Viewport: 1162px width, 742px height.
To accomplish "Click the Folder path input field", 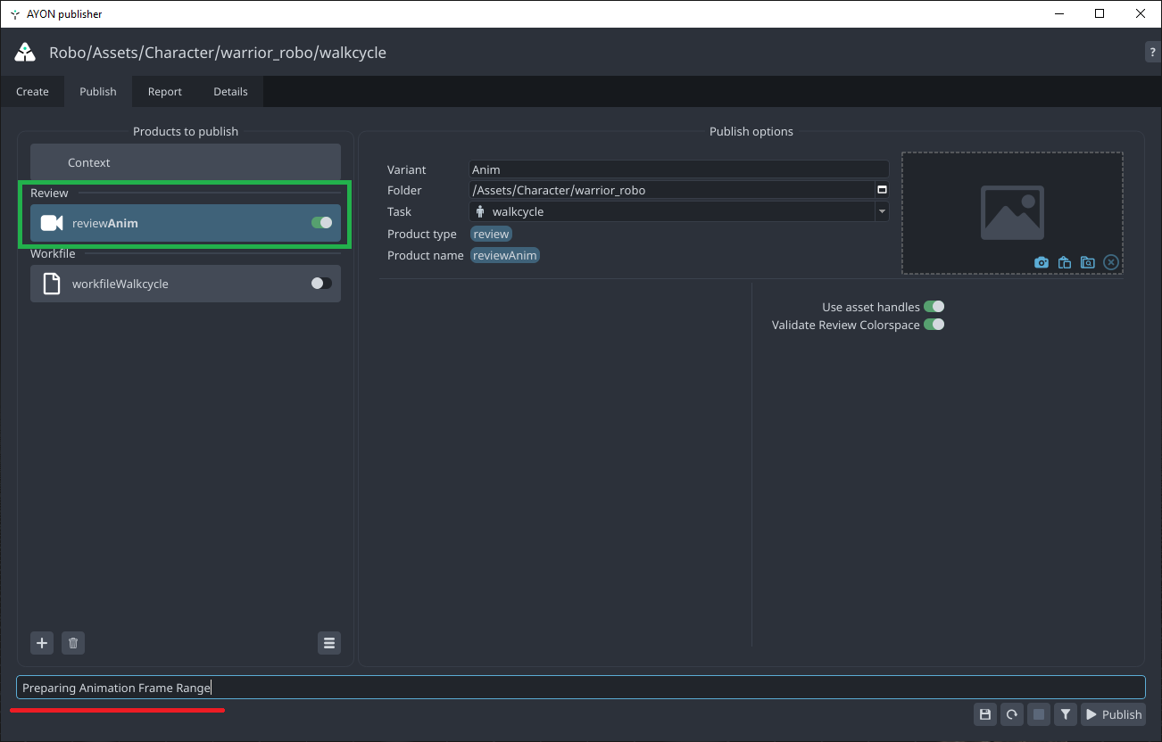I will tap(671, 190).
